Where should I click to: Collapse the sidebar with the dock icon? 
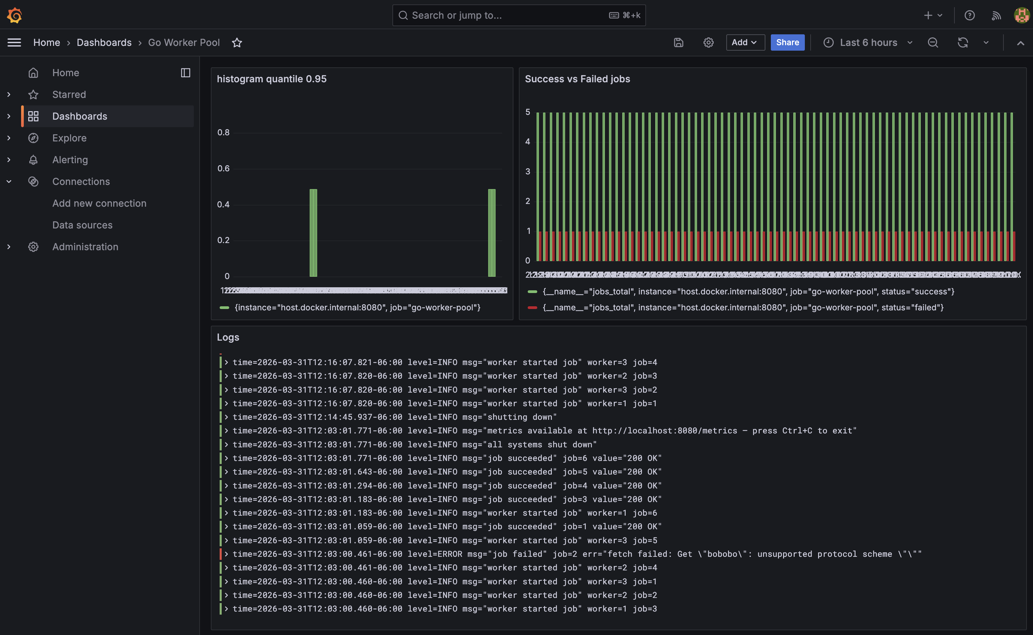(x=185, y=72)
